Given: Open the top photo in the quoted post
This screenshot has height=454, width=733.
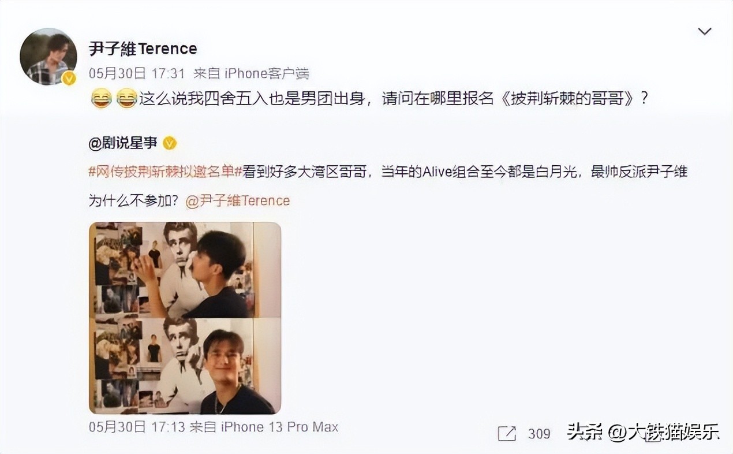Looking at the screenshot, I should 185,270.
